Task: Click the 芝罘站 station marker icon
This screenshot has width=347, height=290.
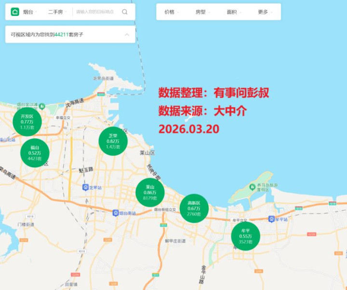Action: click(x=85, y=187)
